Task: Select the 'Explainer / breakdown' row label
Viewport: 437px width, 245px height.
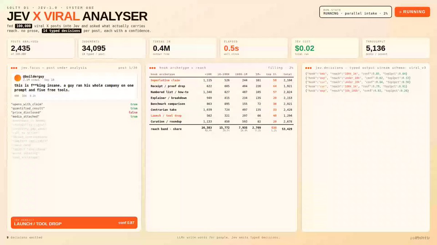Action: [169, 98]
